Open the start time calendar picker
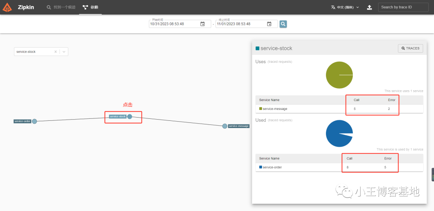434x211 pixels. click(x=202, y=24)
